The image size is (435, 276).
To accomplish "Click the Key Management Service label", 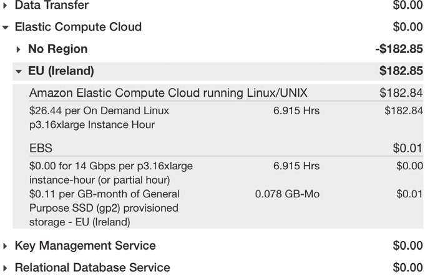I will (85, 245).
